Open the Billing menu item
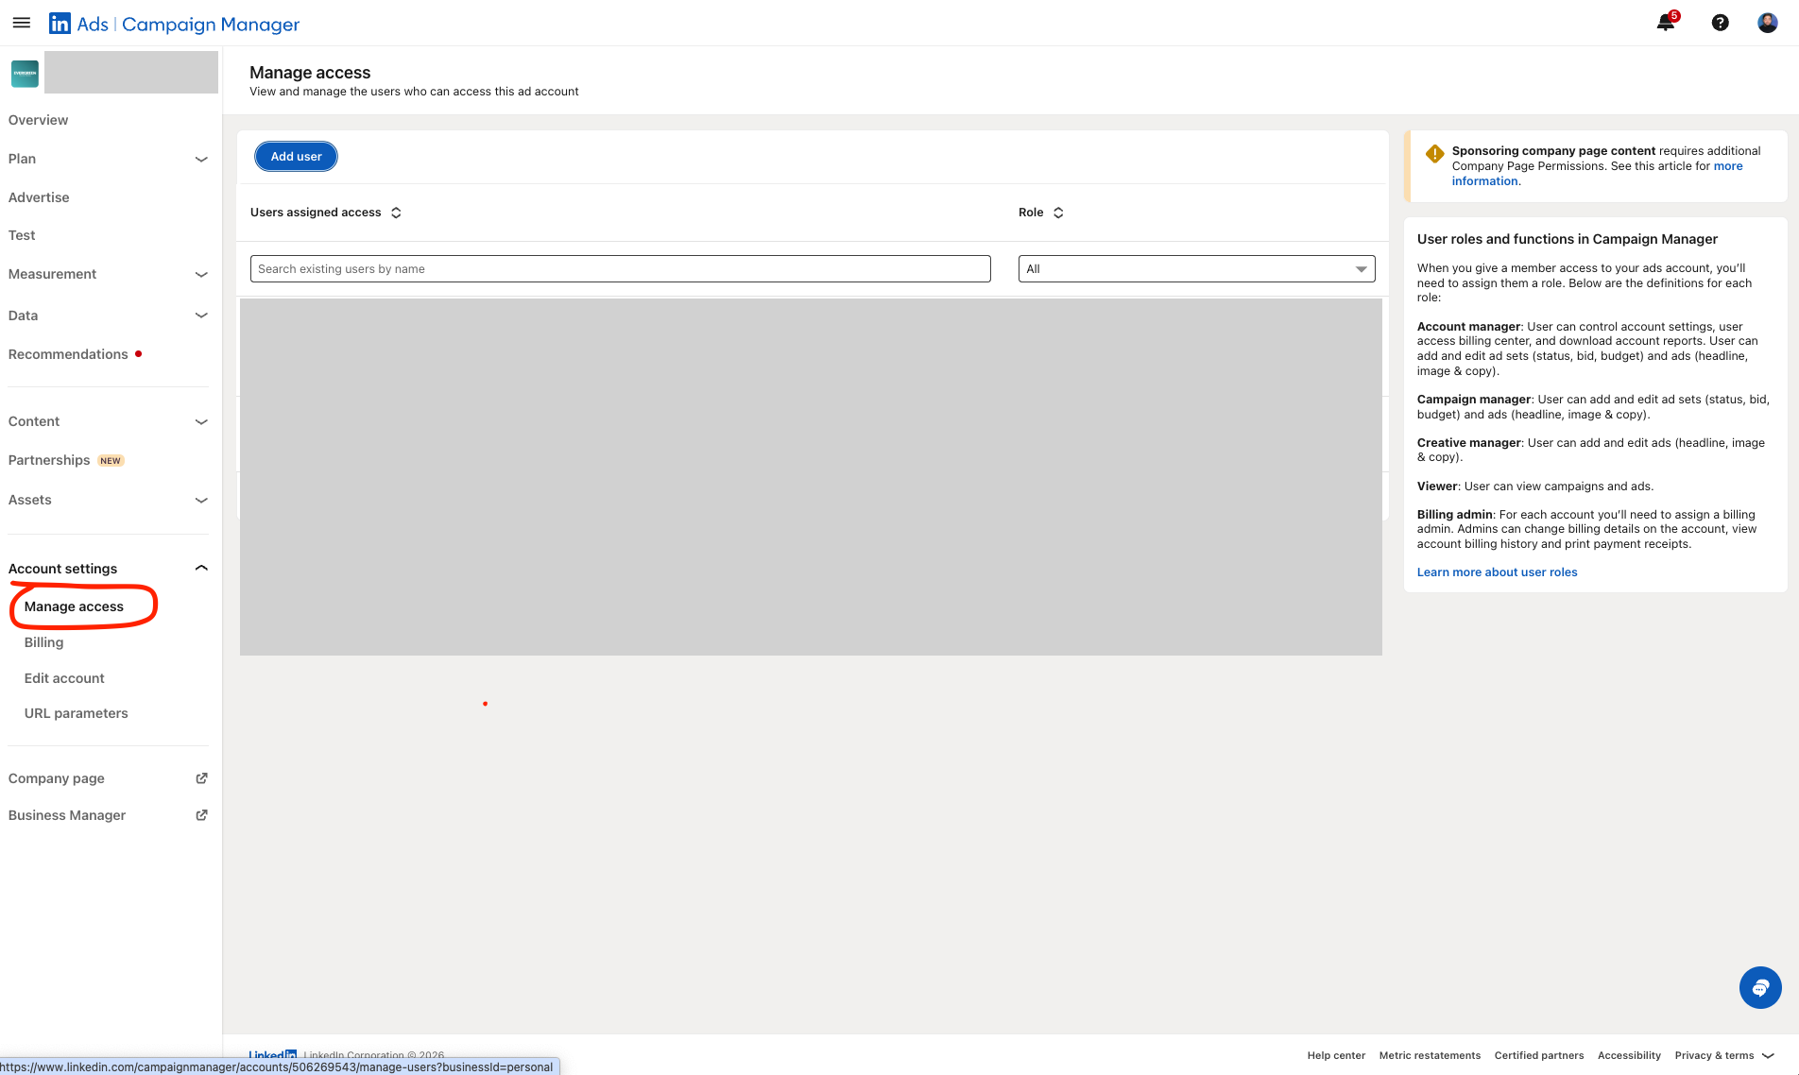This screenshot has width=1799, height=1075. coord(43,642)
